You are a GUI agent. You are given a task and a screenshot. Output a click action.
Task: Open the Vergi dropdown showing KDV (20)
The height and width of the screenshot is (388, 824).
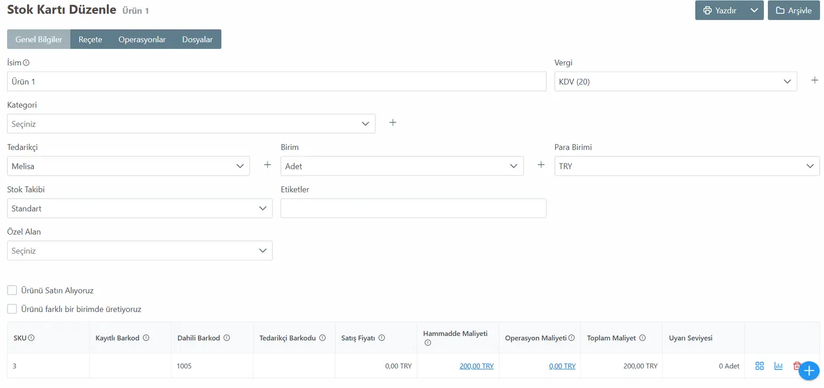coord(676,81)
